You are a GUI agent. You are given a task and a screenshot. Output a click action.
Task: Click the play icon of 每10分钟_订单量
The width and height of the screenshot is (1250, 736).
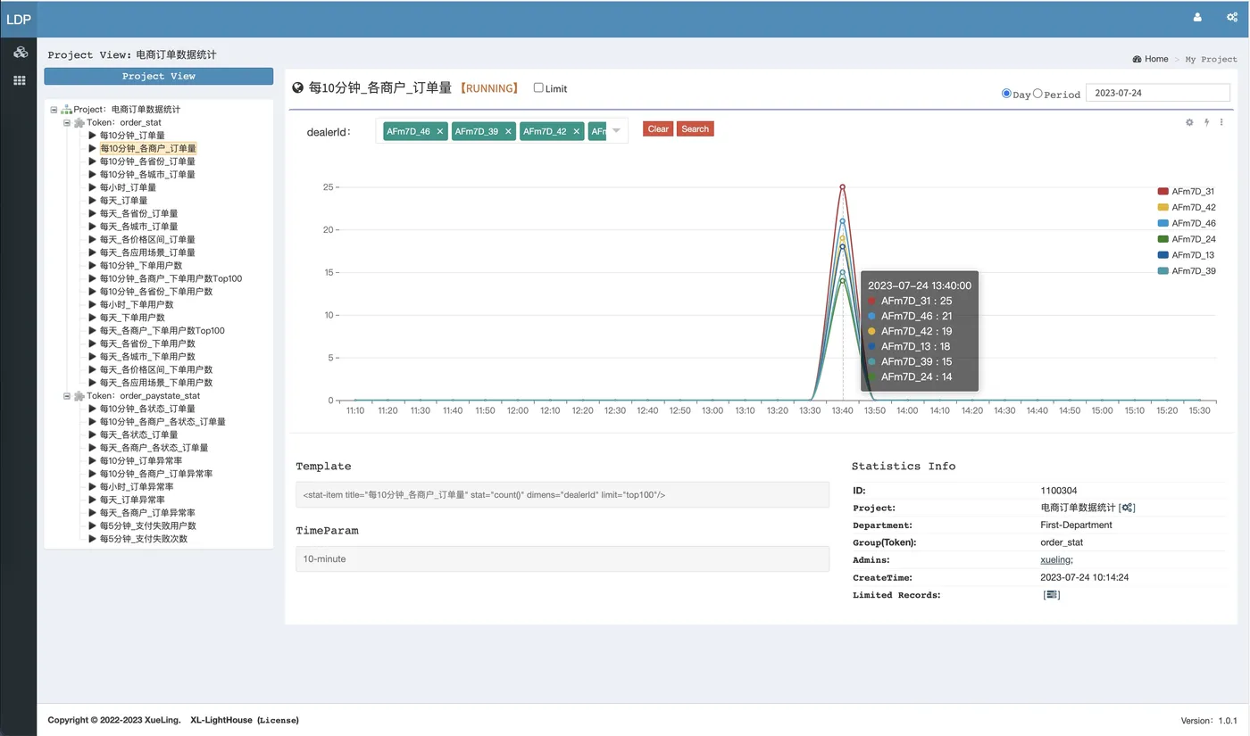92,136
